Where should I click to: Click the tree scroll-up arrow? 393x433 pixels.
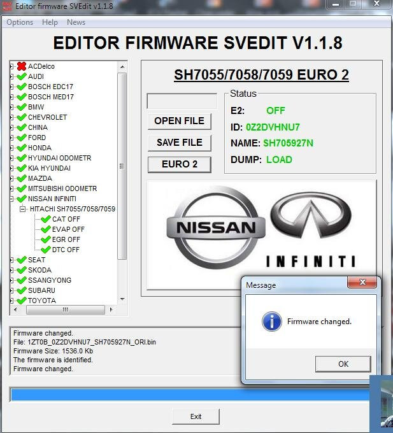122,67
